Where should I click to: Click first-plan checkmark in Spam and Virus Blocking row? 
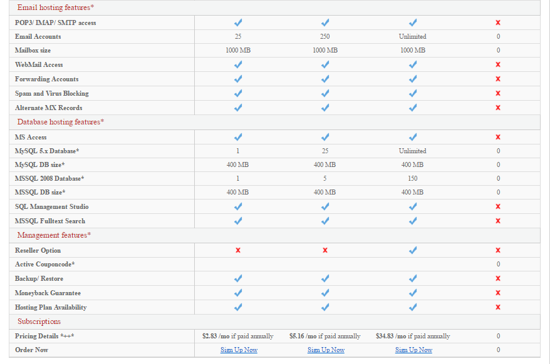click(x=238, y=93)
